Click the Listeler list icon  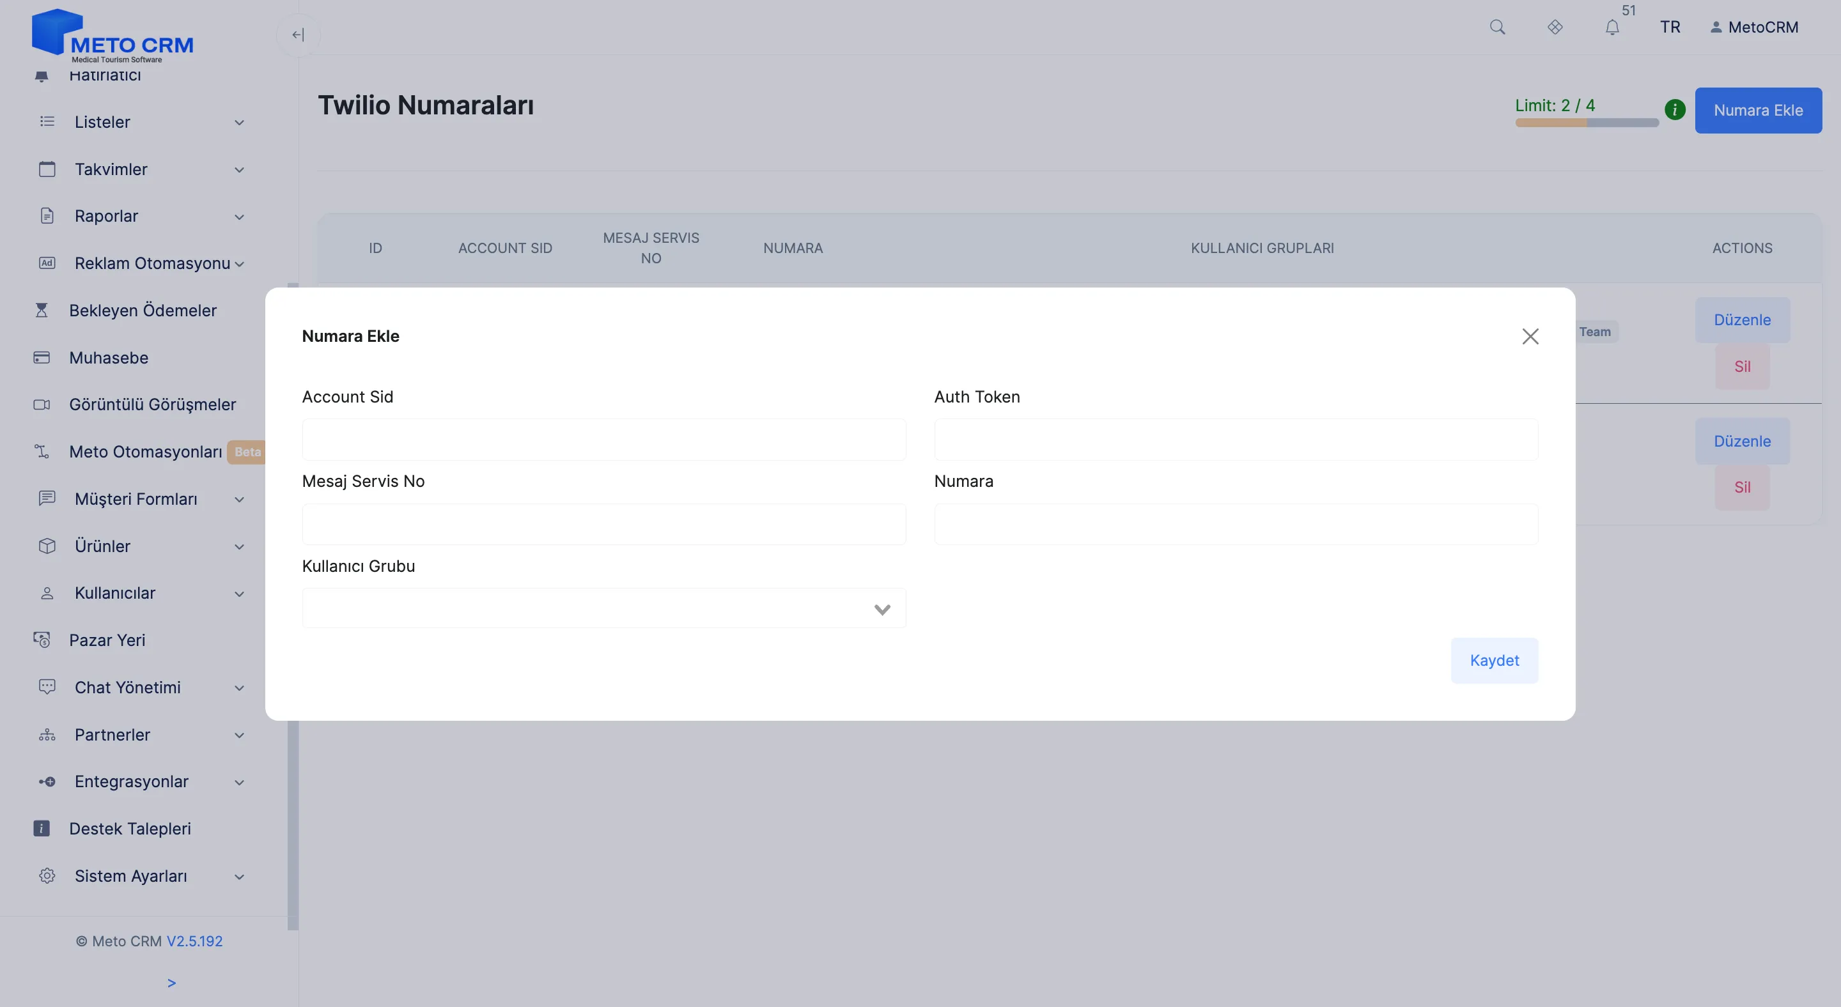point(47,121)
